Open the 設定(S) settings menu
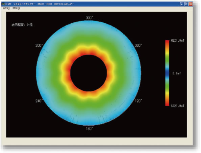201x153 pixels. (x=16, y=8)
